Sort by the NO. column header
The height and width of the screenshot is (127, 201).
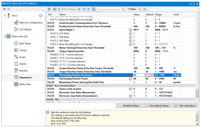(x=53, y=14)
